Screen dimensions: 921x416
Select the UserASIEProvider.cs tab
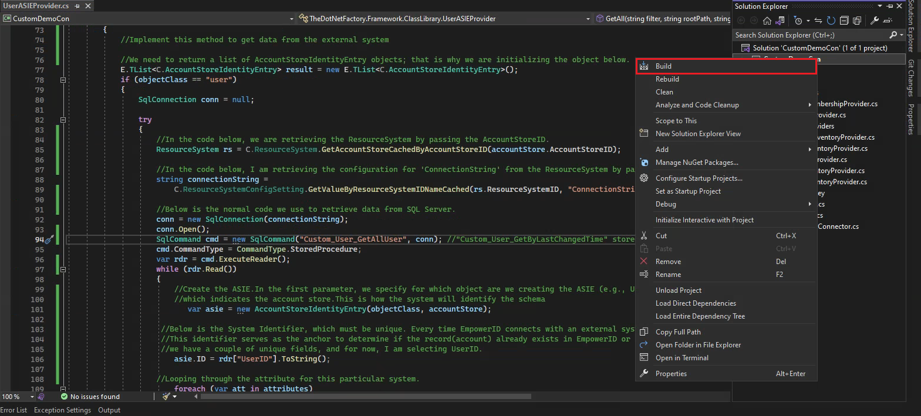tap(36, 6)
